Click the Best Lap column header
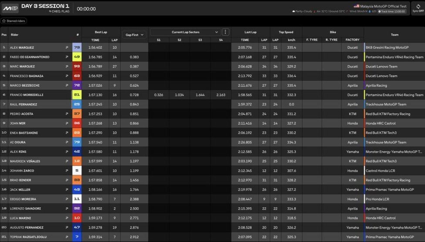The image size is (425, 242). pos(101,32)
